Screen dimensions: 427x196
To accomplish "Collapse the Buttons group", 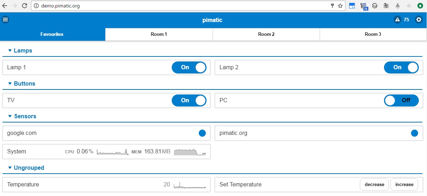I will coord(10,84).
